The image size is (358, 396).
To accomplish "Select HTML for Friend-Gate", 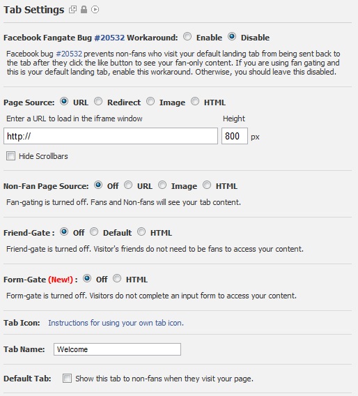I will pyautogui.click(x=141, y=231).
